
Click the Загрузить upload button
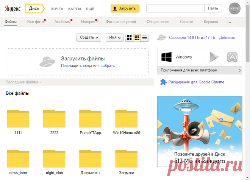pos(125,8)
